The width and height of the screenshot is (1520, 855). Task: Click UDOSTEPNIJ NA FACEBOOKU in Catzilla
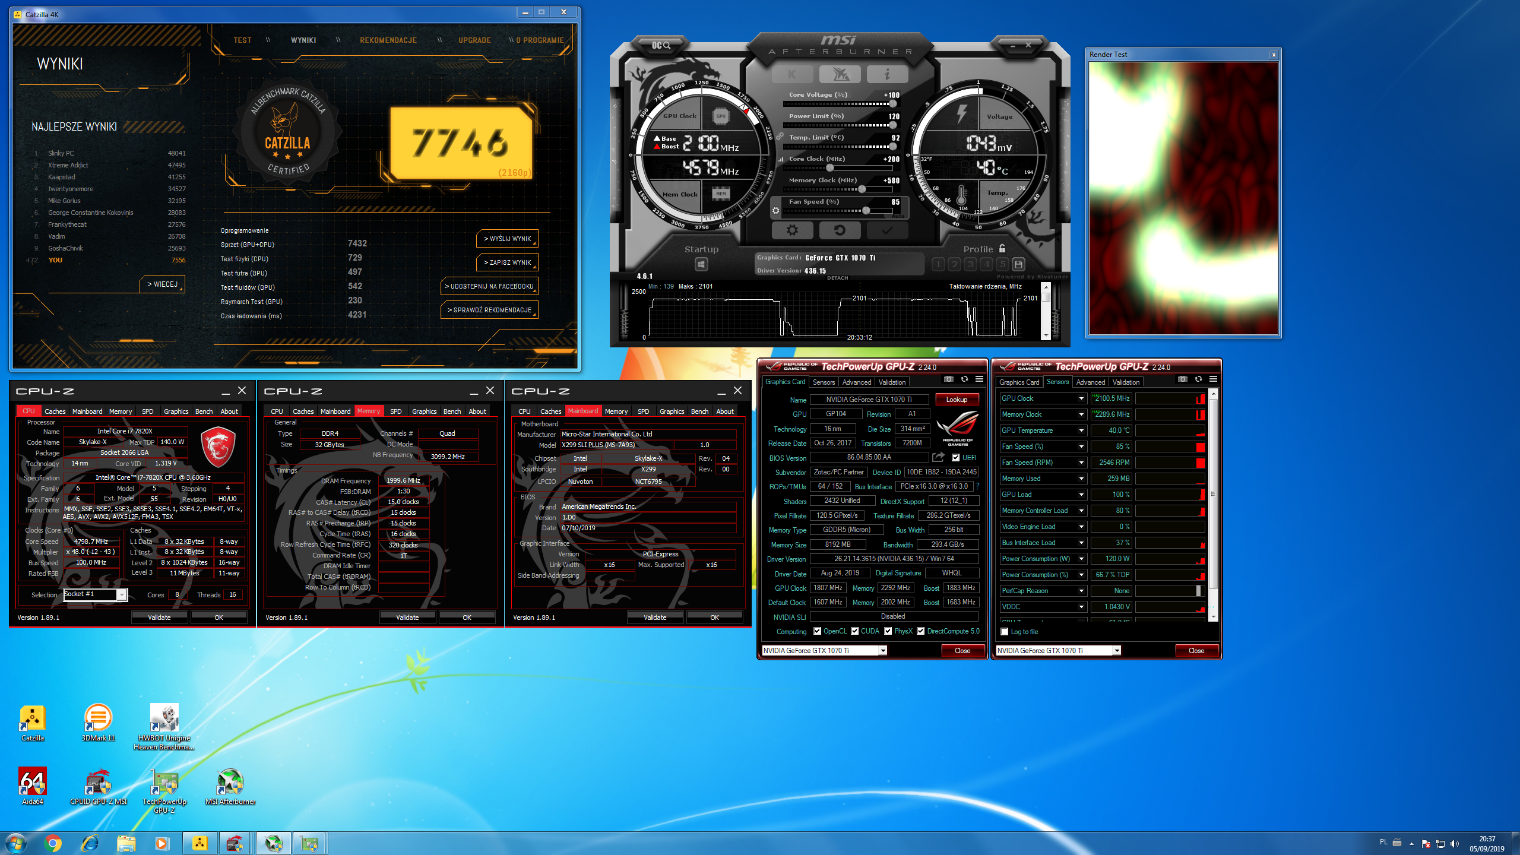489,286
